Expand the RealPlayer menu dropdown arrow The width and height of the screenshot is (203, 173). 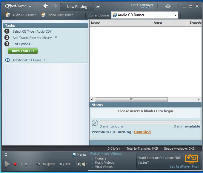(30, 6)
